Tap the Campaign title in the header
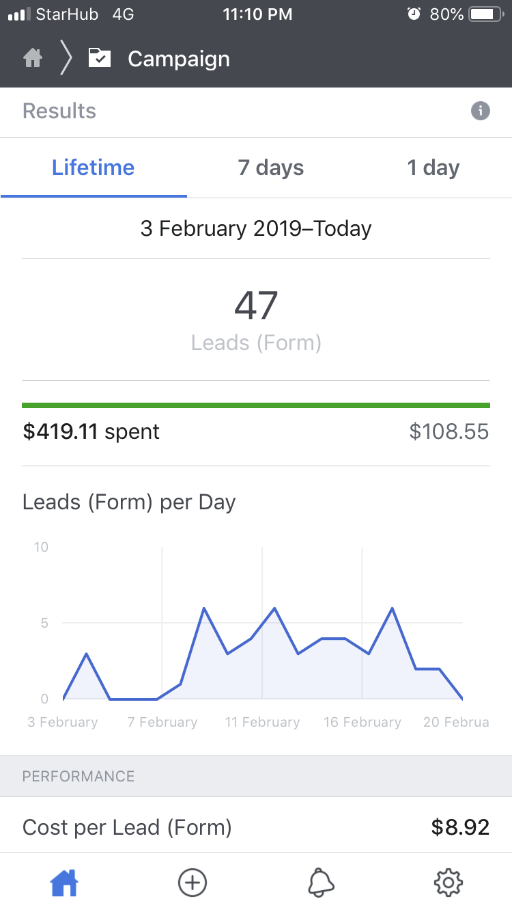Screen dimensions: 512x912 click(179, 59)
